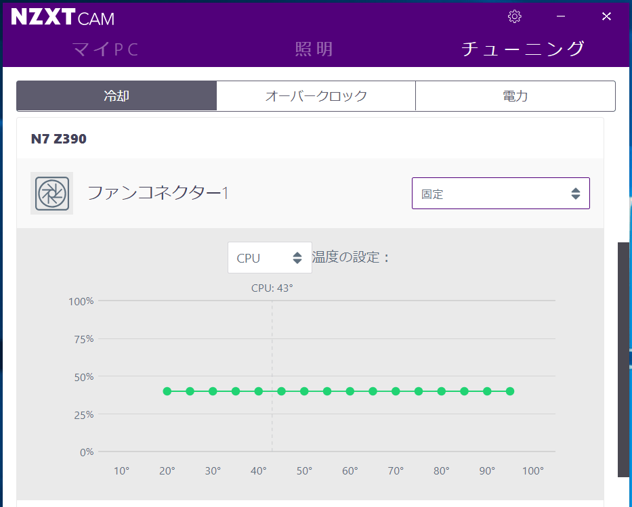Click the arrows on the 固定 dropdown
Image resolution: width=632 pixels, height=507 pixels.
[576, 194]
